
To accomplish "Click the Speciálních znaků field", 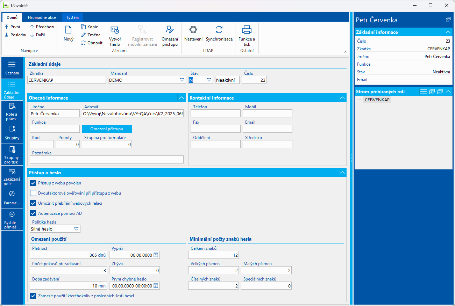I will coord(266,286).
